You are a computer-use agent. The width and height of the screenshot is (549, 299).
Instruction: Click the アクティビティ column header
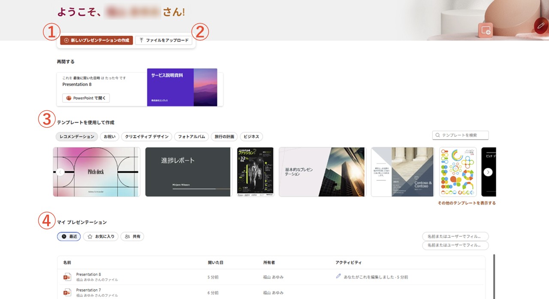pos(348,262)
